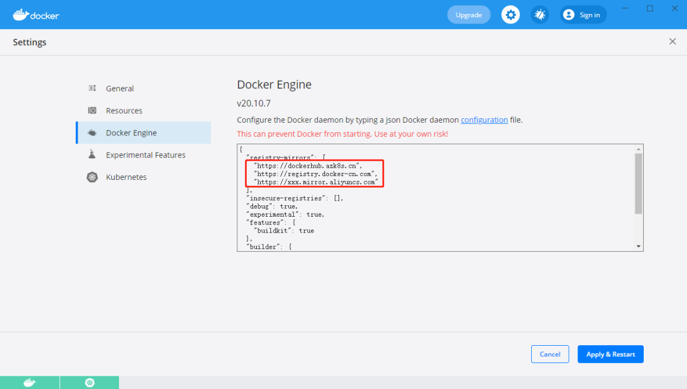Click the Kubernetes wheel icon in sidebar

92,177
